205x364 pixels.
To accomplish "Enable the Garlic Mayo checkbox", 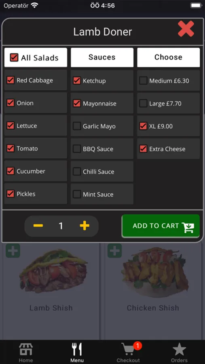I will point(77,126).
